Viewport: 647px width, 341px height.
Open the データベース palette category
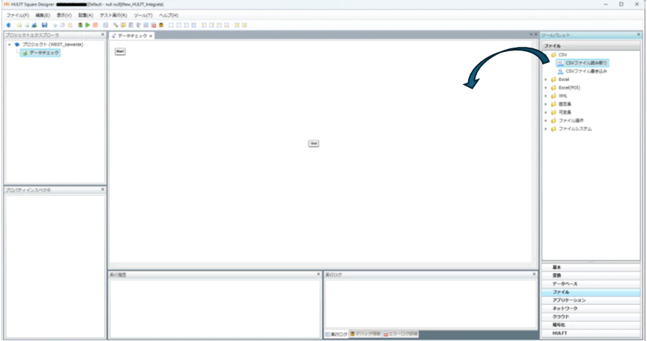click(x=591, y=284)
